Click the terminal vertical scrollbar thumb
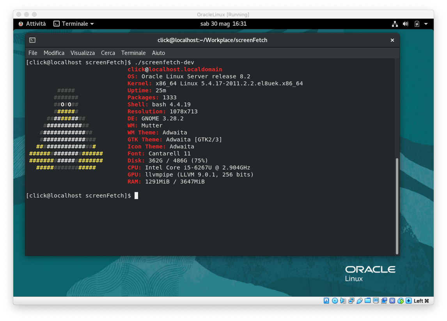This screenshot has width=447, height=321. pyautogui.click(x=397, y=206)
